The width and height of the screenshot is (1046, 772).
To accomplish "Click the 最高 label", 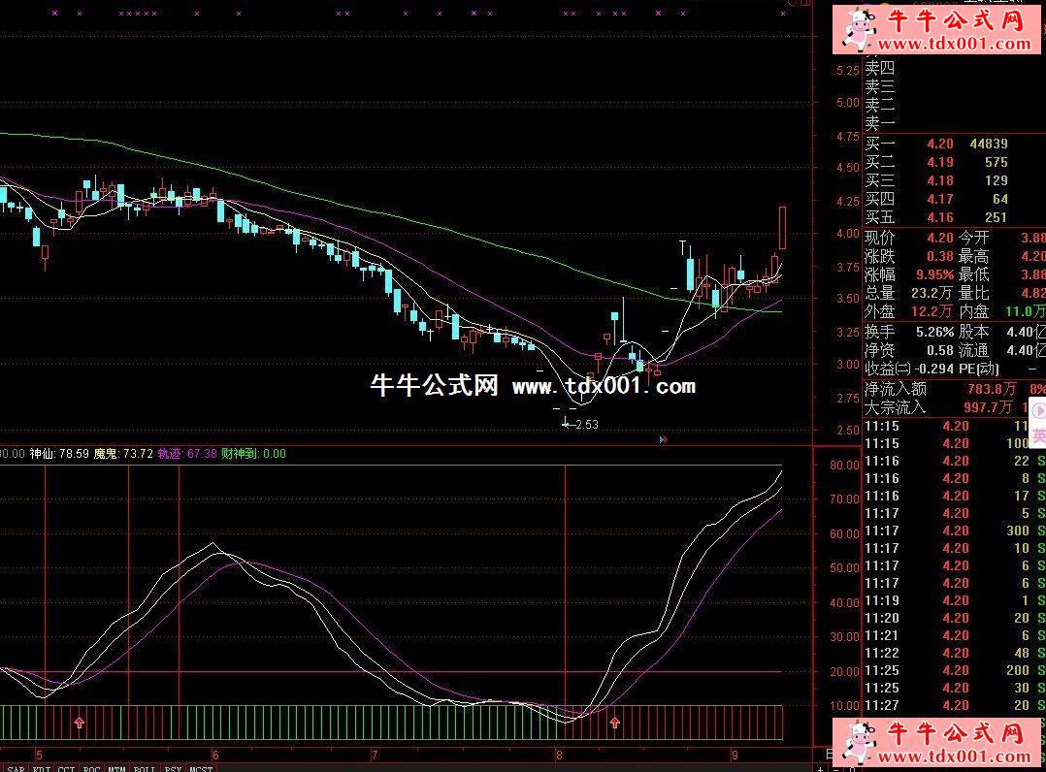I will (x=974, y=257).
